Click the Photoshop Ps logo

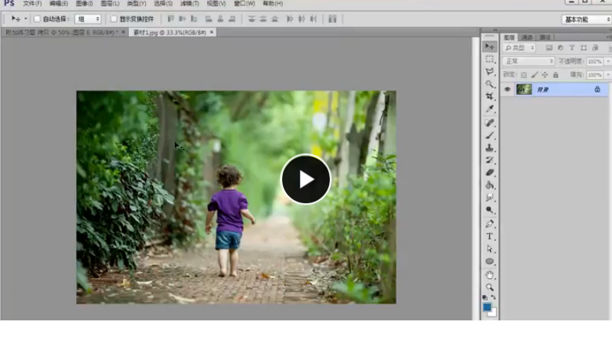[8, 4]
